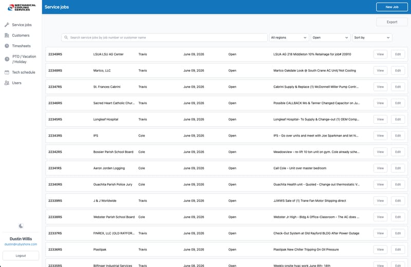Edit job 22348RS Martco

[398, 70]
